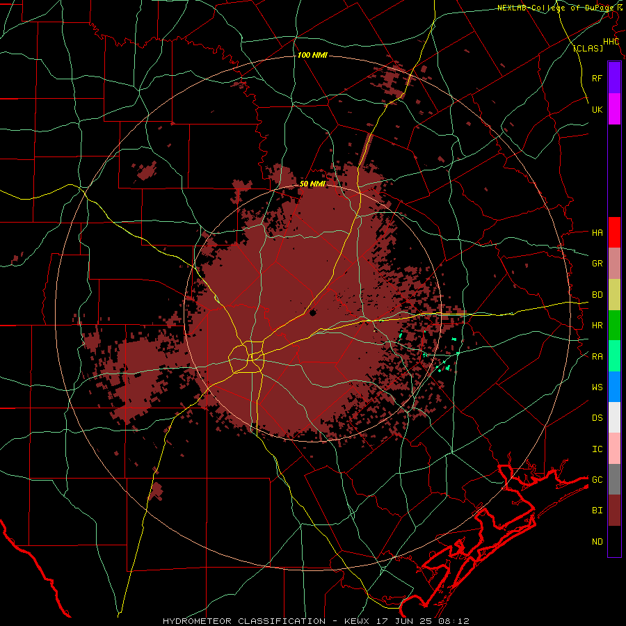This screenshot has height=626, width=626.
Task: Click the "RF" legend label
Action: point(597,78)
